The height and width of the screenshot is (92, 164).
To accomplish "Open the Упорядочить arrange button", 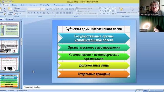I will pyautogui.click(x=121, y=10).
